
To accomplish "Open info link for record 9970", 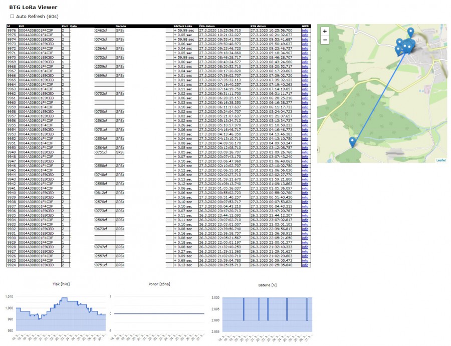I will tap(305, 58).
